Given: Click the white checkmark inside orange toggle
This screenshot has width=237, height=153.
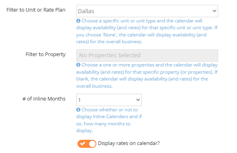Looking at the screenshot, I should click(x=82, y=143).
